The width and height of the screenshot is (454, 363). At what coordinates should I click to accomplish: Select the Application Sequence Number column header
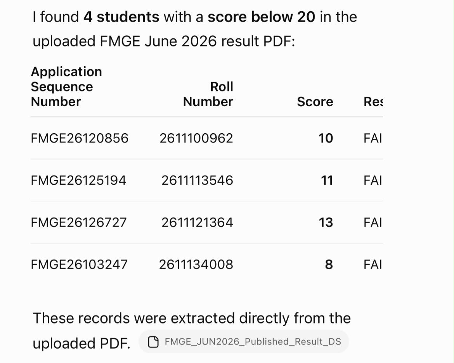pyautogui.click(x=66, y=87)
